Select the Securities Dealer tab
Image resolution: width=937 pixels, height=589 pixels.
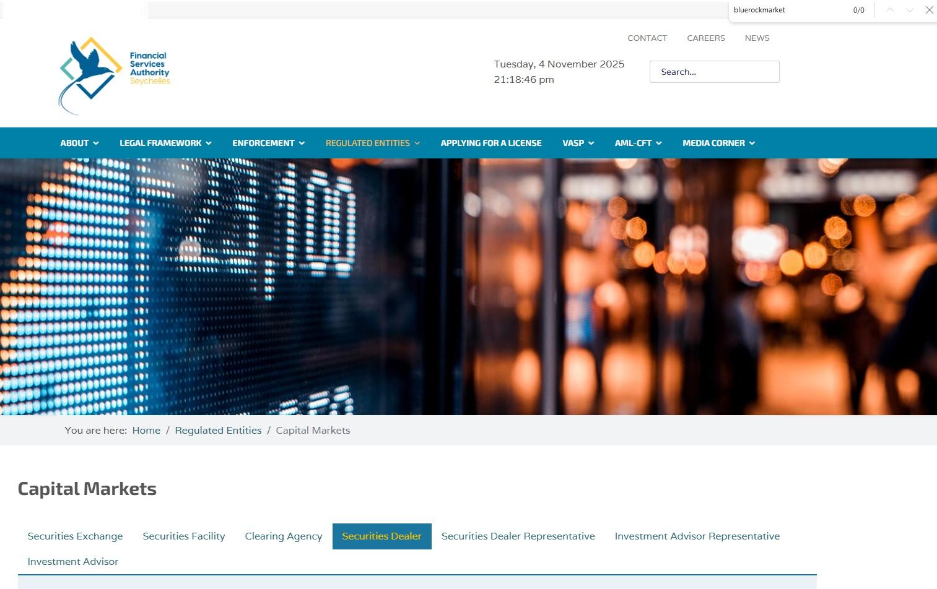coord(381,536)
